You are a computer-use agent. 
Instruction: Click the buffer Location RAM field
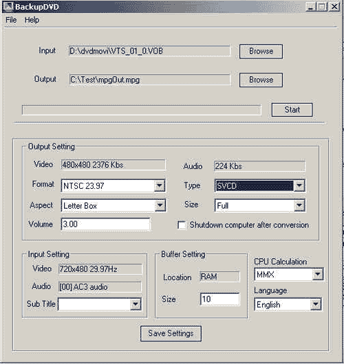click(x=219, y=277)
